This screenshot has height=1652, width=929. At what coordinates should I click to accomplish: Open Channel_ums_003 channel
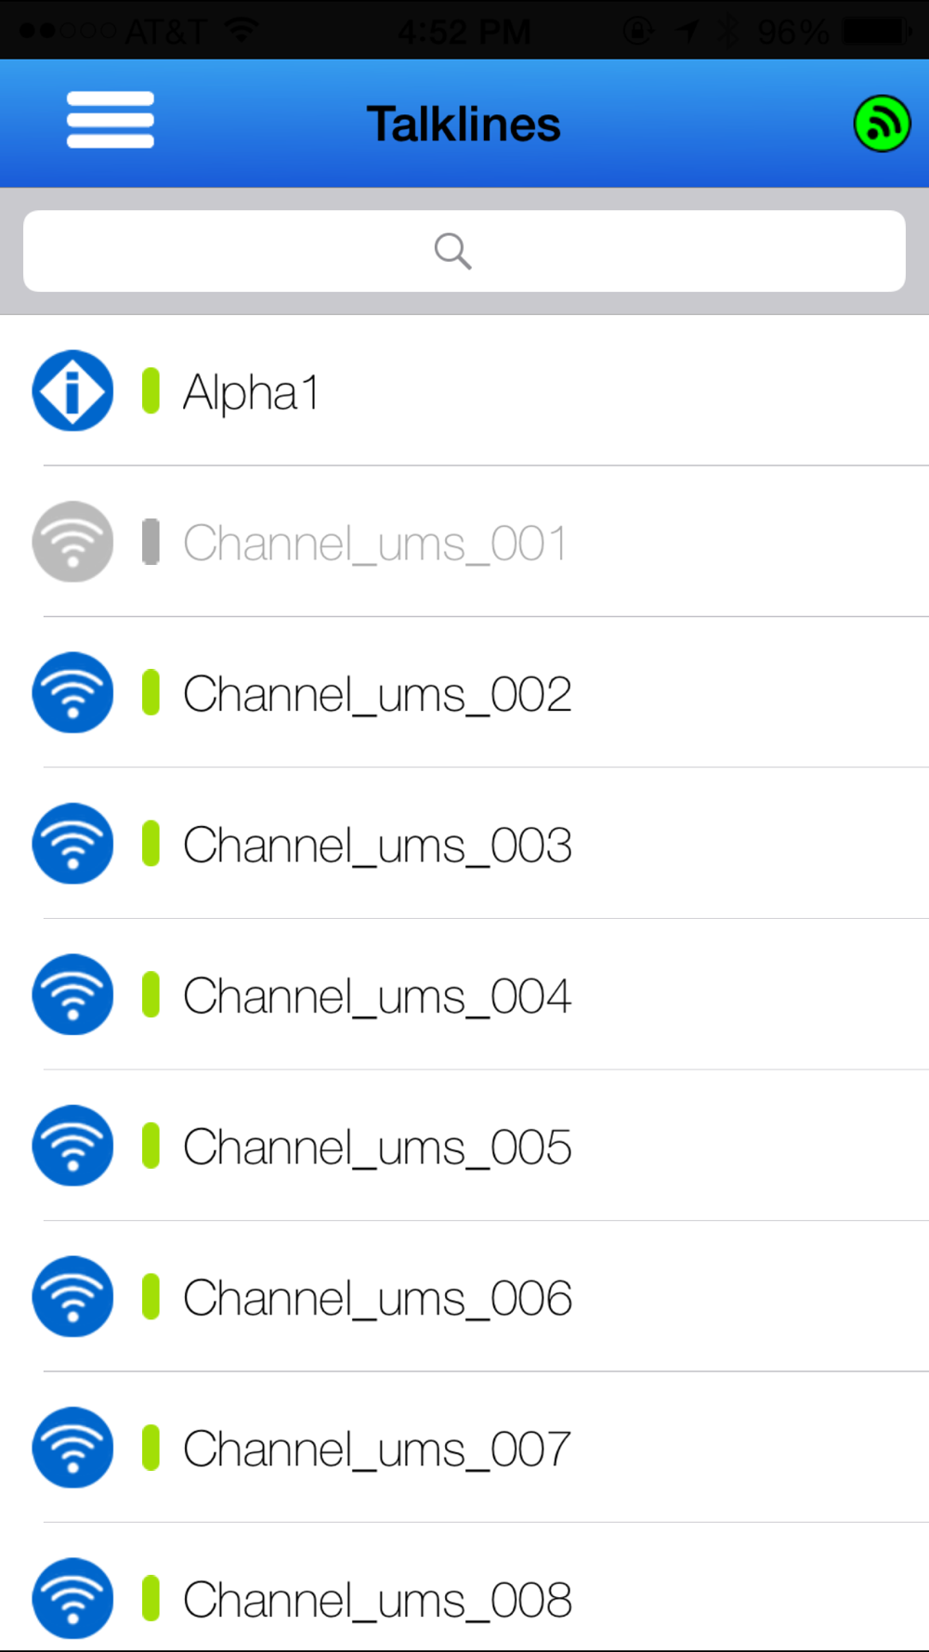[x=464, y=844]
